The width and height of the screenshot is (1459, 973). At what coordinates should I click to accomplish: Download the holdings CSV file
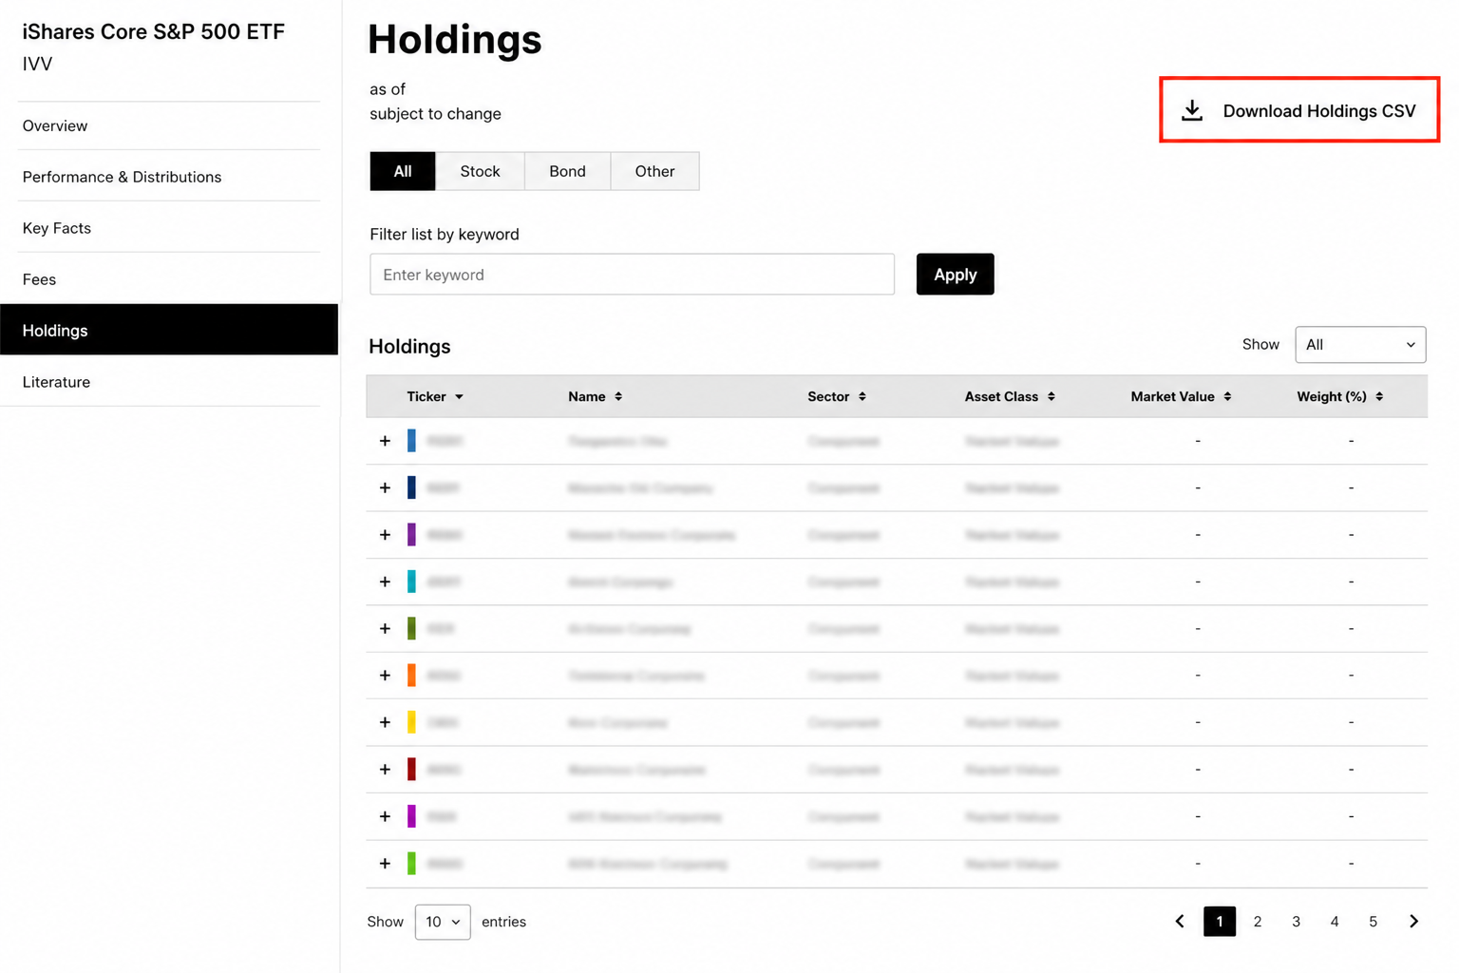click(x=1298, y=110)
